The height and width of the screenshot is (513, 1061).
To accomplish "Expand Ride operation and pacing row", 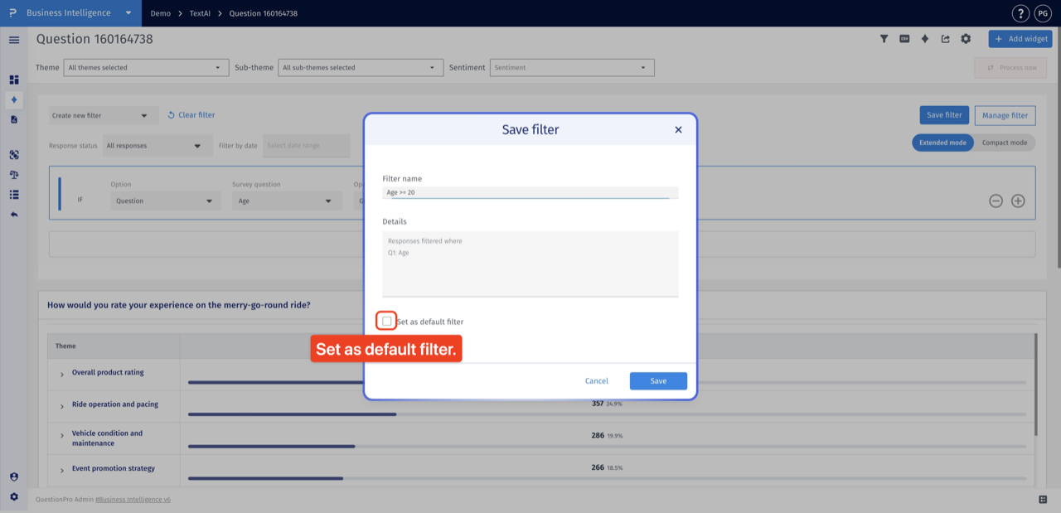I will [61, 406].
